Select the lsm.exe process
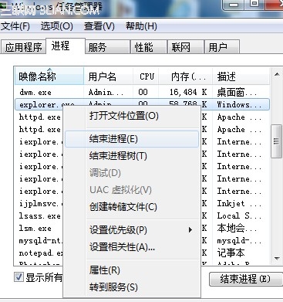The height and width of the screenshot is (302, 283). [x=35, y=228]
